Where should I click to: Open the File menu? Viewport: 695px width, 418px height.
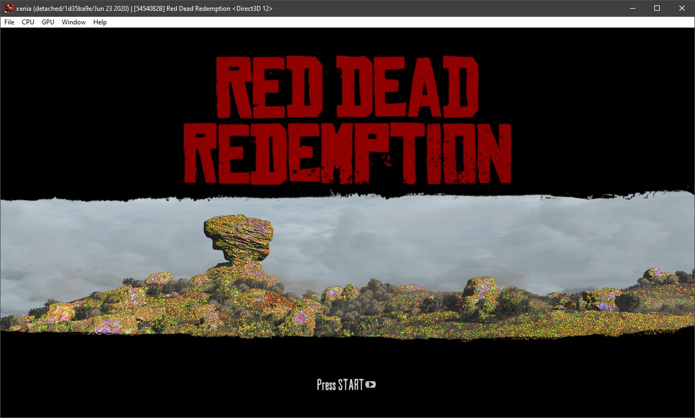[9, 22]
